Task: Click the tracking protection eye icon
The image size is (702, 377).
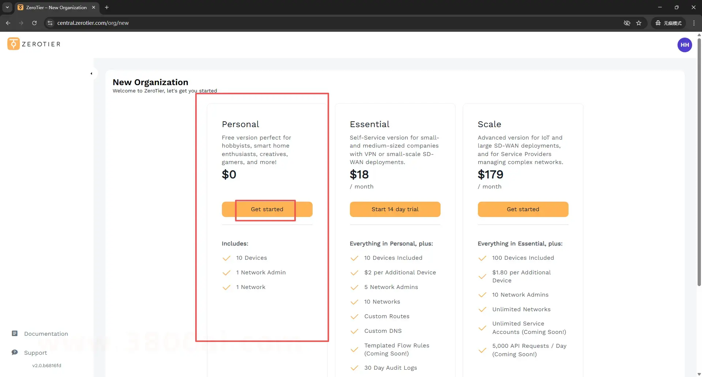Action: (x=627, y=23)
